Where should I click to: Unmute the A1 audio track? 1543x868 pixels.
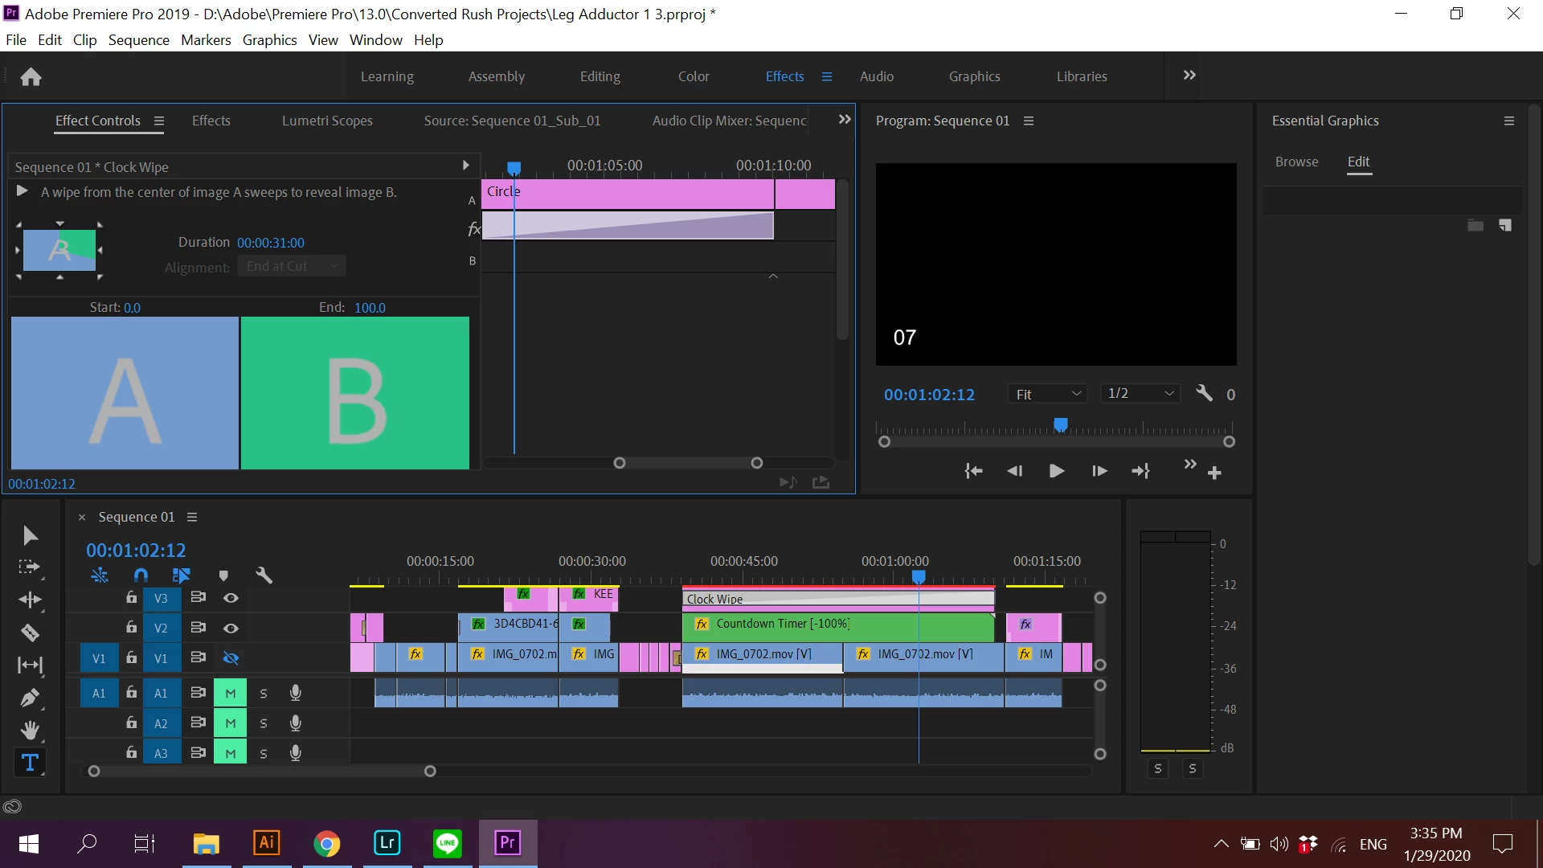pos(231,693)
